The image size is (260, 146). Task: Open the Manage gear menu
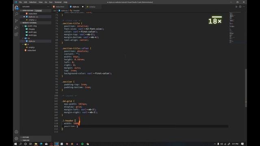pos(16,138)
